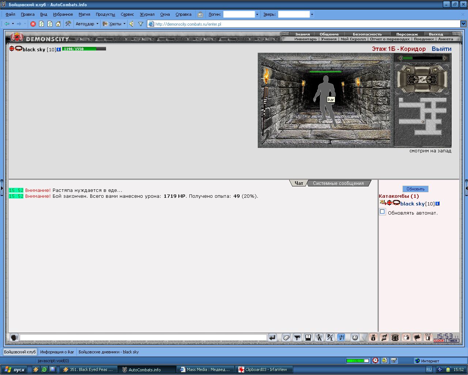Click the speech bubble icon left of chat input
This screenshot has width=468, height=375.
click(14, 338)
